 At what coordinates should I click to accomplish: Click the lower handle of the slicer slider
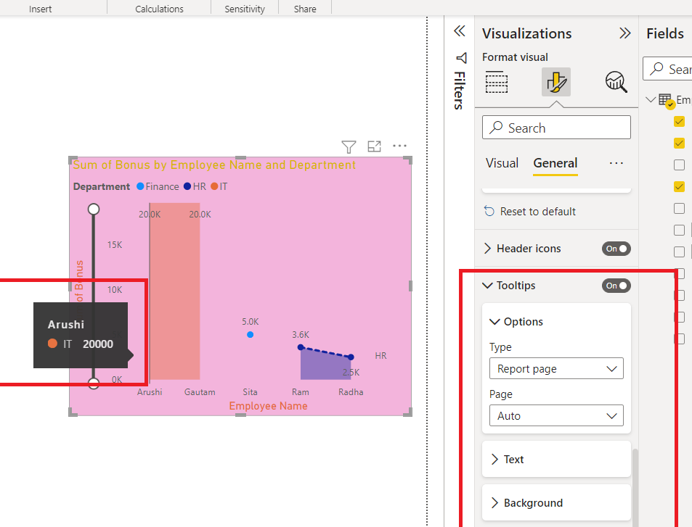pyautogui.click(x=94, y=383)
